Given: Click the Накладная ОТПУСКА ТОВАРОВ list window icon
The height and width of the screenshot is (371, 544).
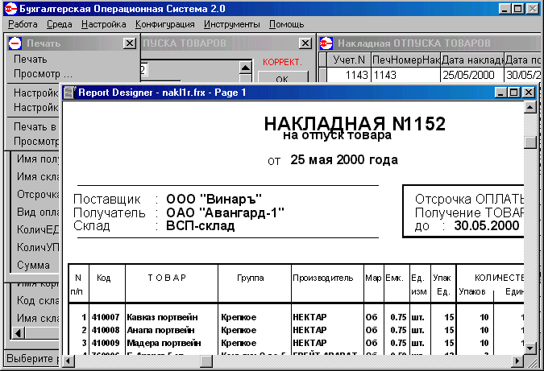Looking at the screenshot, I should point(326,43).
